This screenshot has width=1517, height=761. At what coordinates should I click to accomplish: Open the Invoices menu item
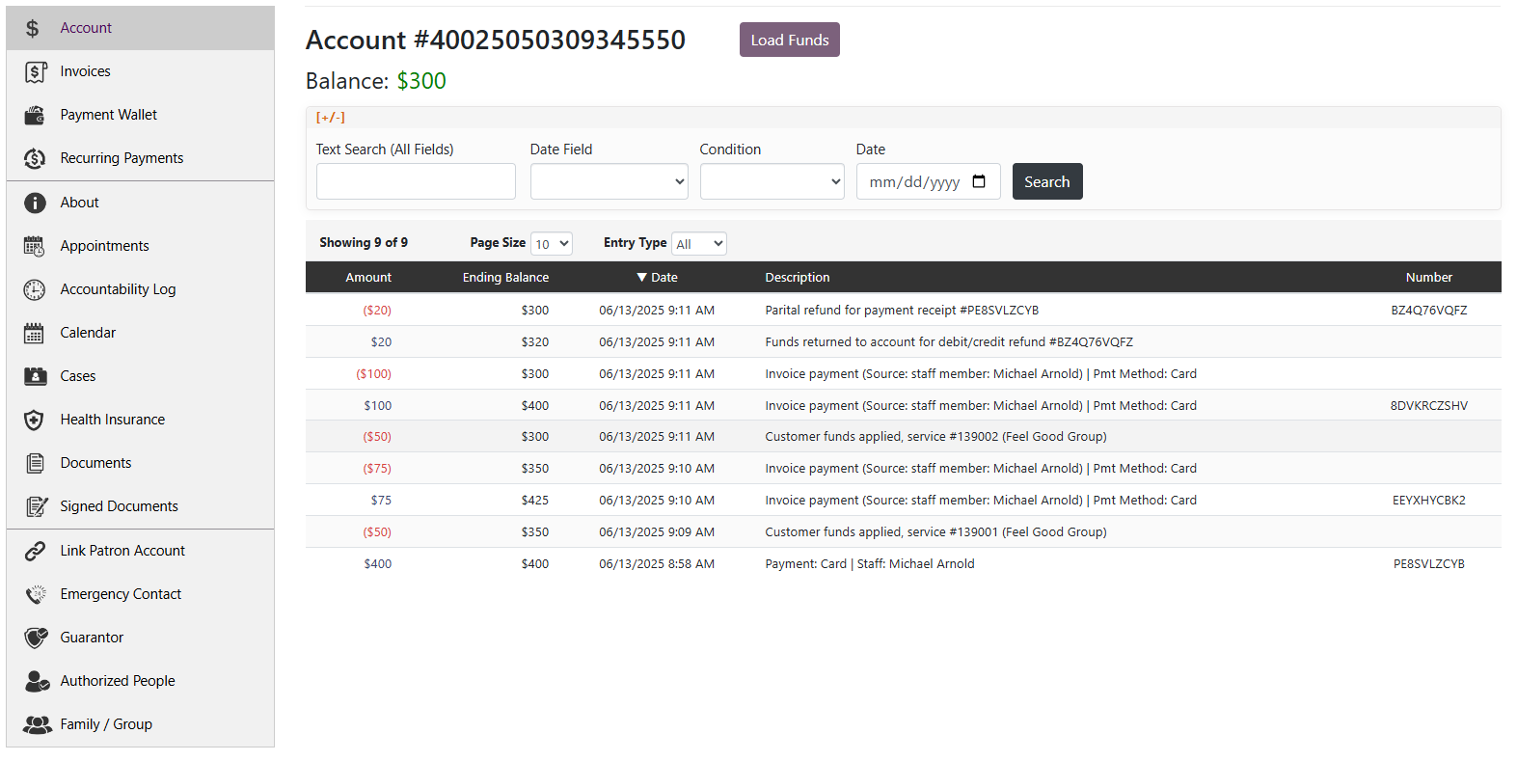pyautogui.click(x=140, y=71)
